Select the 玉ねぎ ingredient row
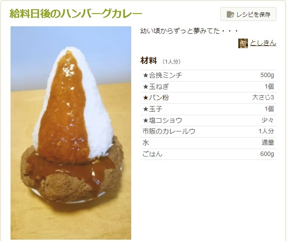The width and height of the screenshot is (287, 241). 208,87
